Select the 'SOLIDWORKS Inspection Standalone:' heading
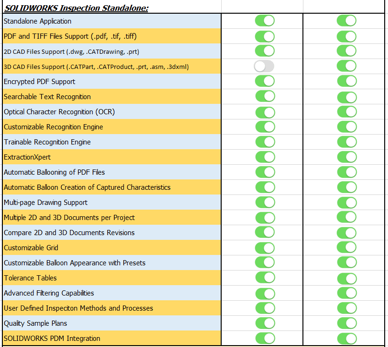This screenshot has height=347, width=388. (77, 8)
